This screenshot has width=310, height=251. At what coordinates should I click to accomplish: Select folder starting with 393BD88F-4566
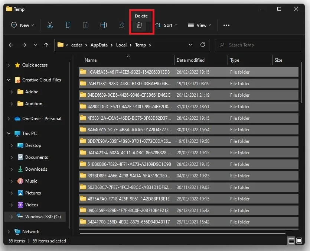[x=189, y=176]
